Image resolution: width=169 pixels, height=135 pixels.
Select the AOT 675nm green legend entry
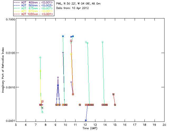(34, 8)
